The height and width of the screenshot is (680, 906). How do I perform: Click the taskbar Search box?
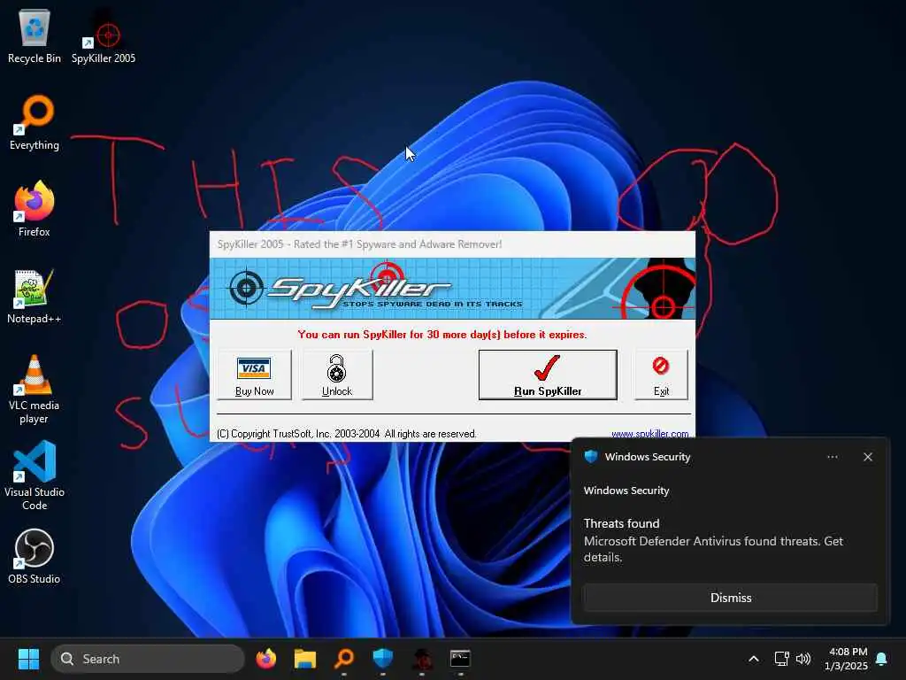pos(148,659)
